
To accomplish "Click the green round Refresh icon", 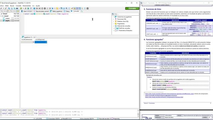I will tap(21, 8).
